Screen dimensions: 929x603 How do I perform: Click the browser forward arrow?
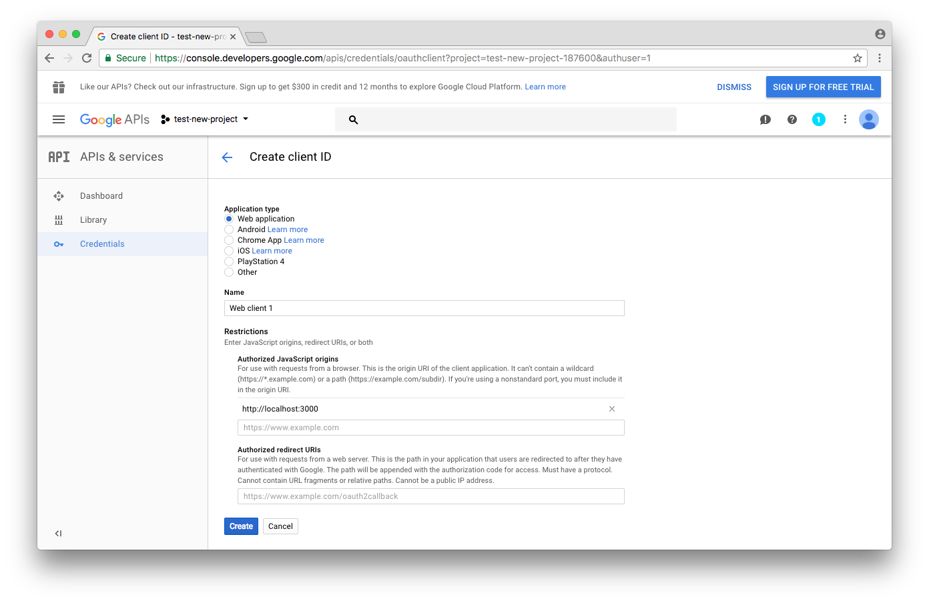click(x=68, y=58)
